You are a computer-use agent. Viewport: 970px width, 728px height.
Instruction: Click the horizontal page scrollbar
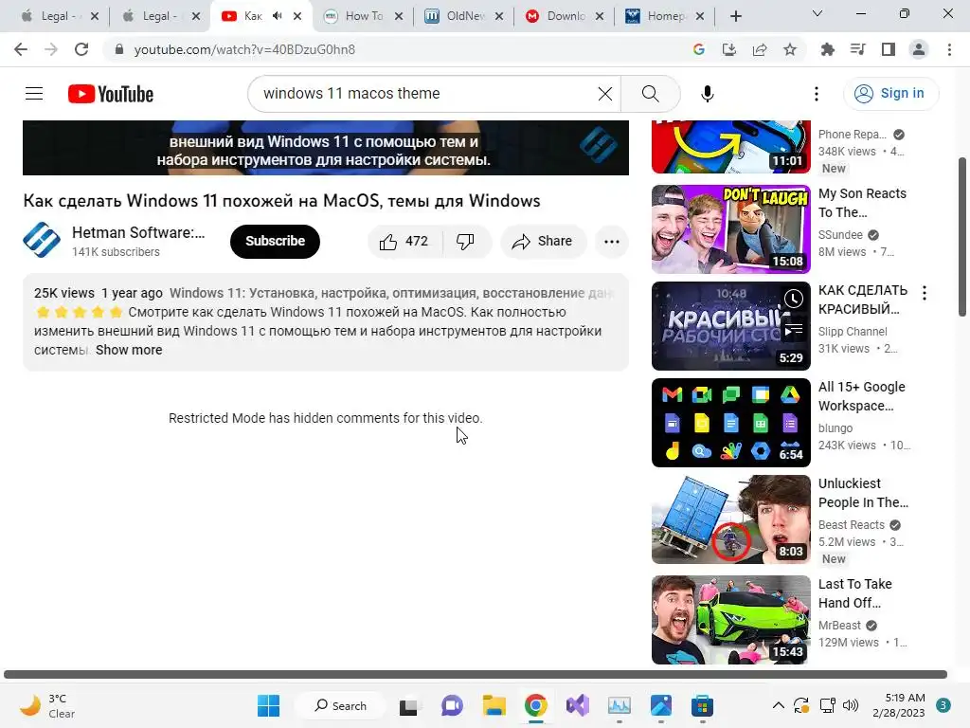pos(476,674)
